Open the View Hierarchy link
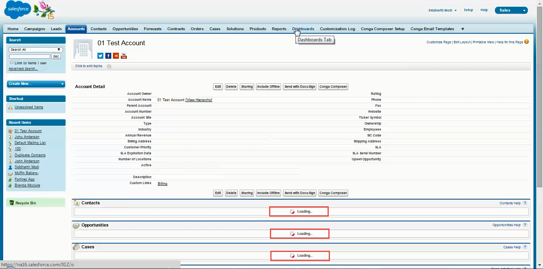 click(x=199, y=100)
